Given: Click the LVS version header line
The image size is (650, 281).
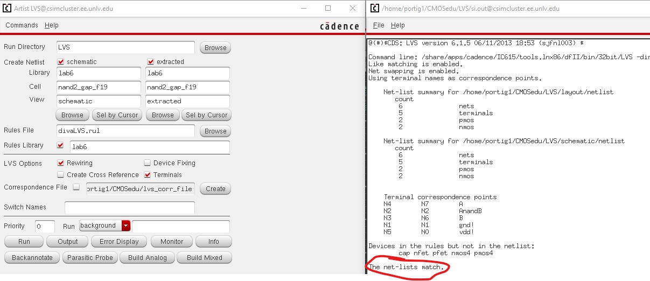Looking at the screenshot, I should point(476,43).
